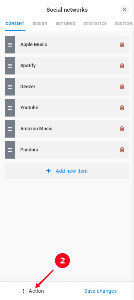This screenshot has height=300, width=134.
Task: Click the Deezer reorder handle
Action: (10, 87)
